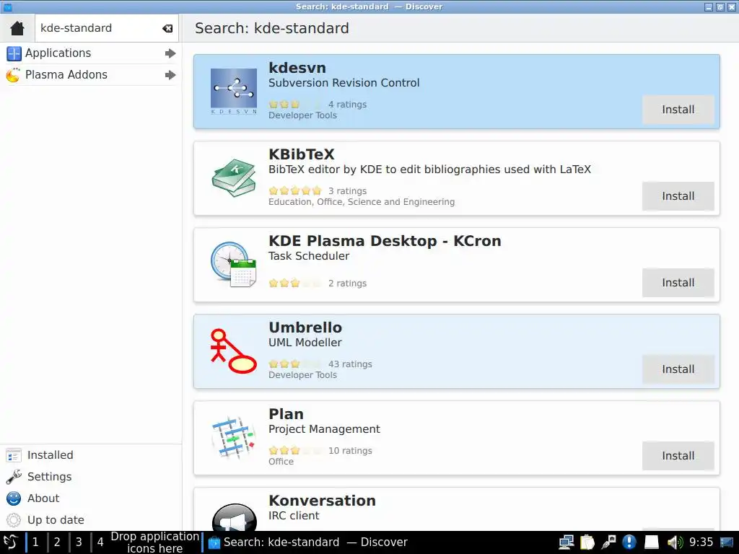Open the Installed section
This screenshot has height=554, width=739.
pyautogui.click(x=91, y=455)
